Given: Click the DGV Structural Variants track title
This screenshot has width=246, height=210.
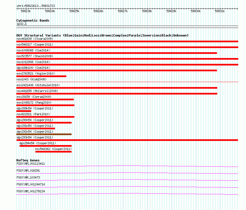Looking at the screenshot, I should pyautogui.click(x=103, y=35).
